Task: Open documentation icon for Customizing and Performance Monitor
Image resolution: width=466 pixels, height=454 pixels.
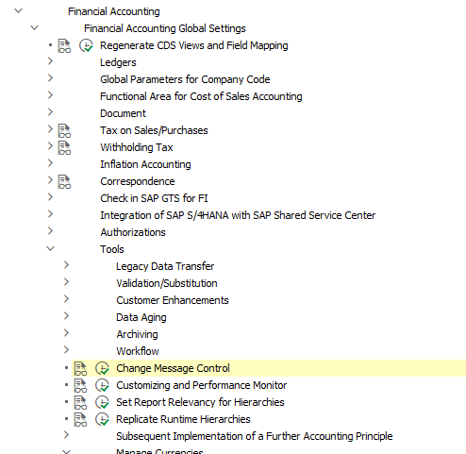Action: click(80, 385)
